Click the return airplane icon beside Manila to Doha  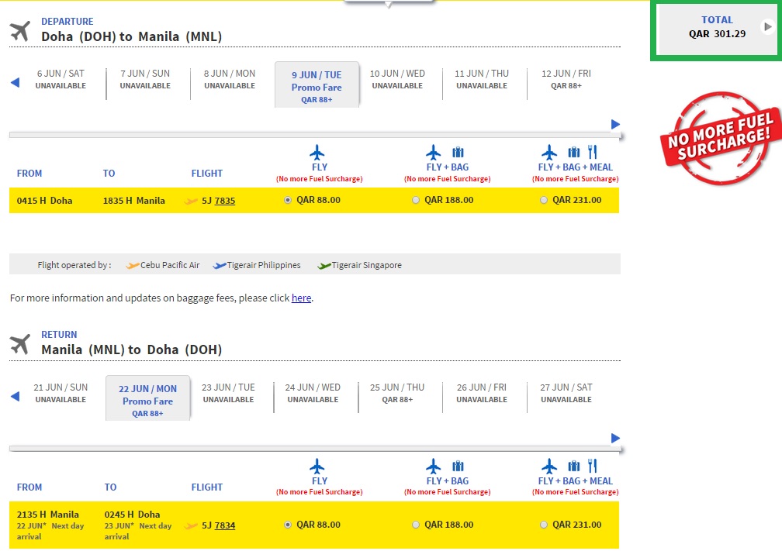pyautogui.click(x=20, y=344)
